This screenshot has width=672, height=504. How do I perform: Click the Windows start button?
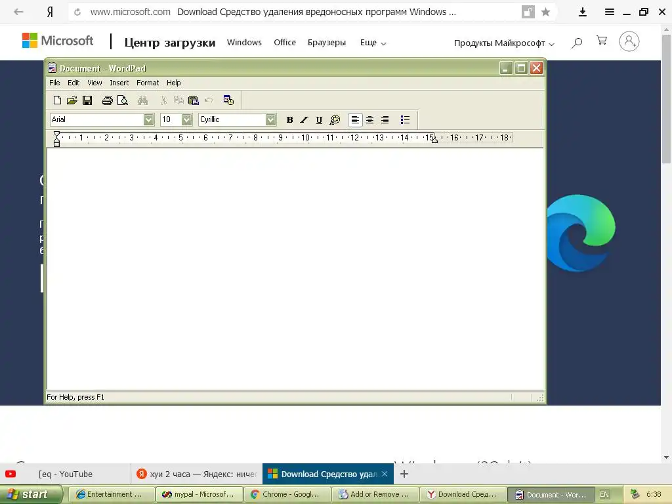(31, 494)
